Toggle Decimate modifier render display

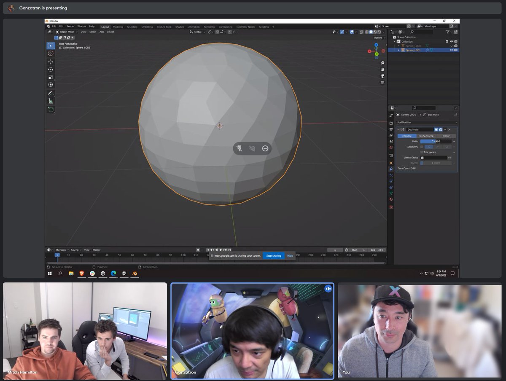(441, 129)
